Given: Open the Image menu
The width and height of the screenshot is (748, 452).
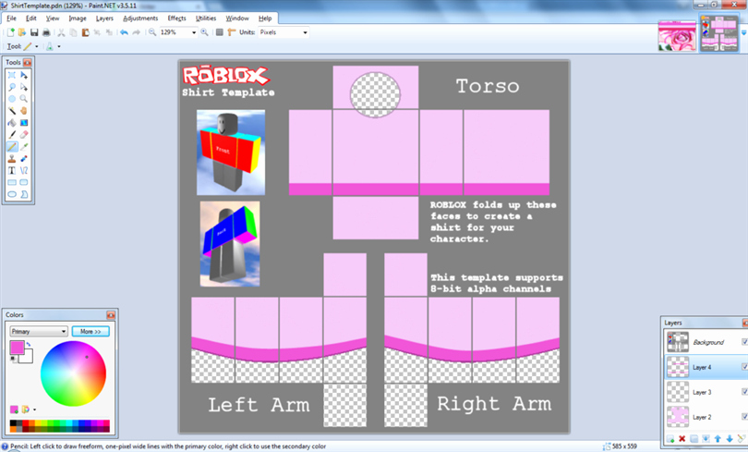Looking at the screenshot, I should coord(78,18).
